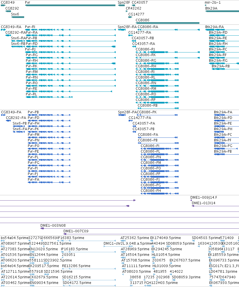
Task: Select EST EK267637.5prime
Action: (185, 260)
